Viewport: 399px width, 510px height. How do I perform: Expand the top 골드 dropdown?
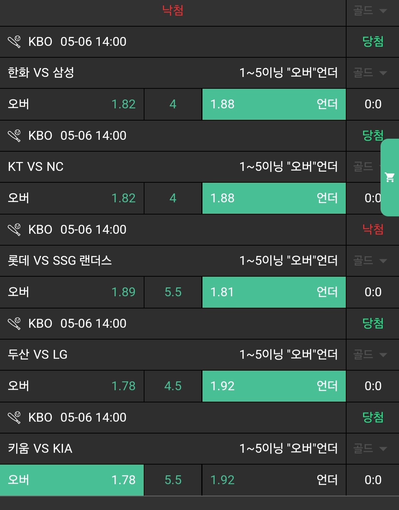tap(370, 11)
